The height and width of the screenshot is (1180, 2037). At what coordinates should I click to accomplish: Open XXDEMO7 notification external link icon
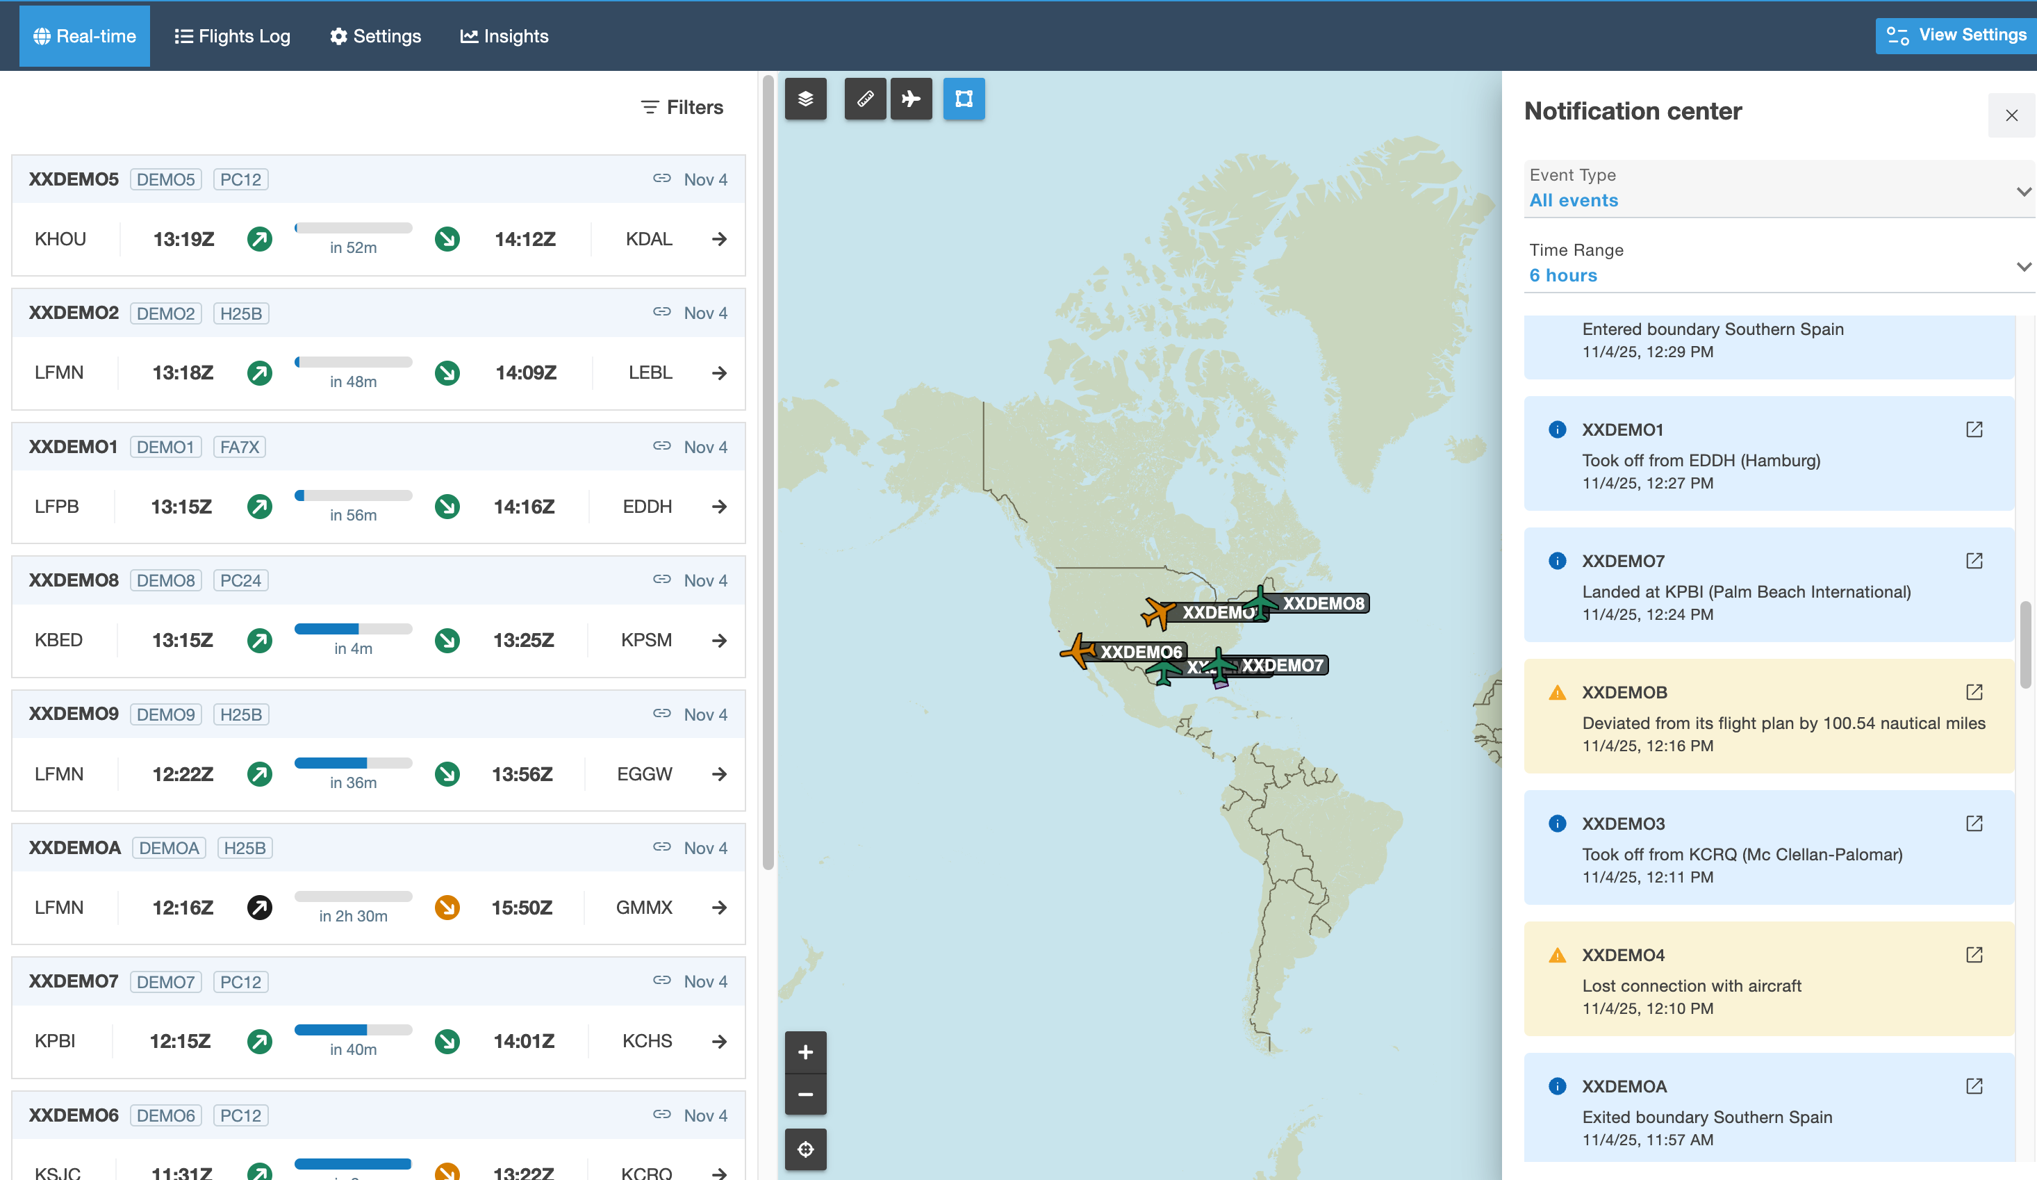[x=1974, y=561]
